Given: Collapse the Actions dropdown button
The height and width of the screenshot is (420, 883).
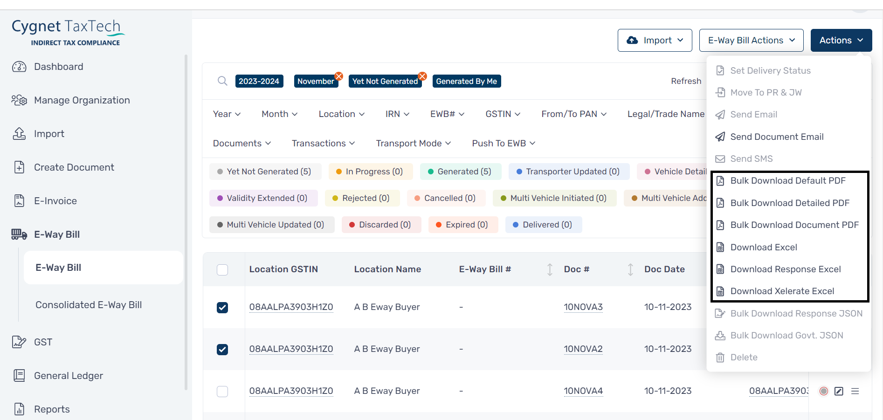Looking at the screenshot, I should pos(842,40).
